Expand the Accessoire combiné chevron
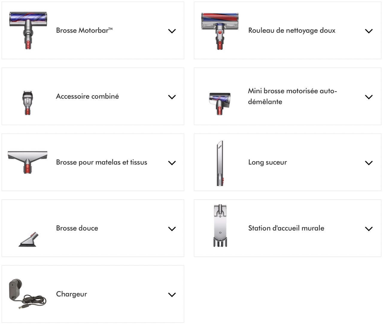This screenshot has width=383, height=325. point(172,97)
